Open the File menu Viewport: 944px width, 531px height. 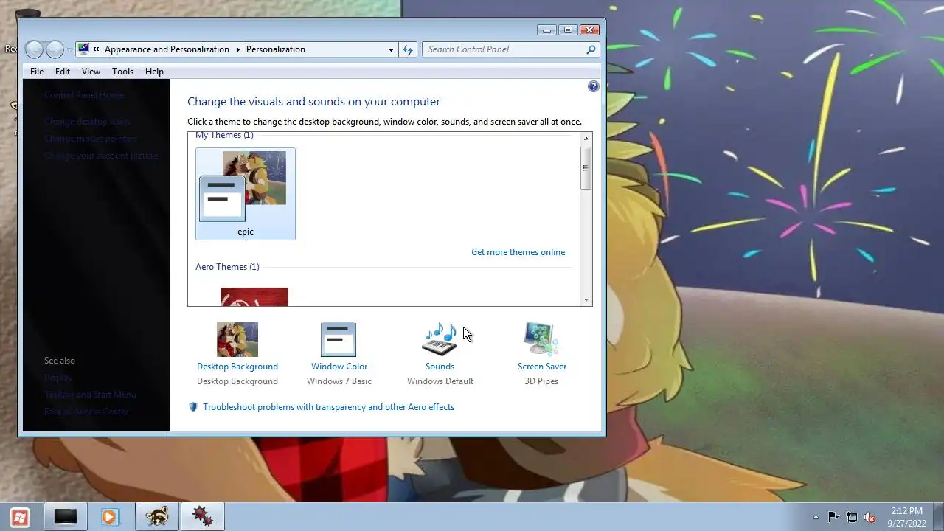point(37,72)
